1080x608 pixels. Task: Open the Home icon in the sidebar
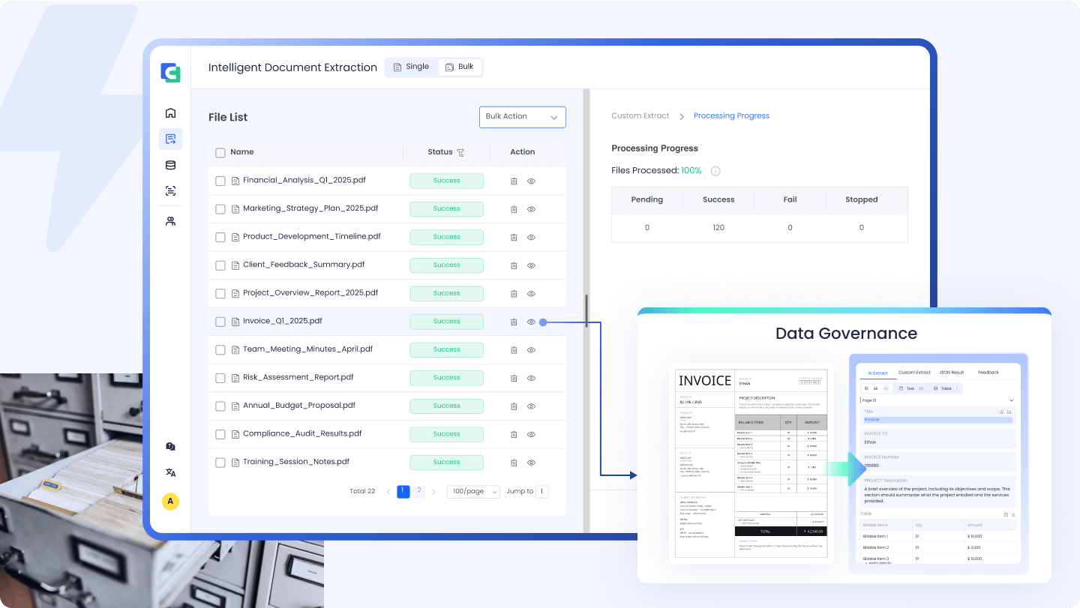click(x=170, y=112)
